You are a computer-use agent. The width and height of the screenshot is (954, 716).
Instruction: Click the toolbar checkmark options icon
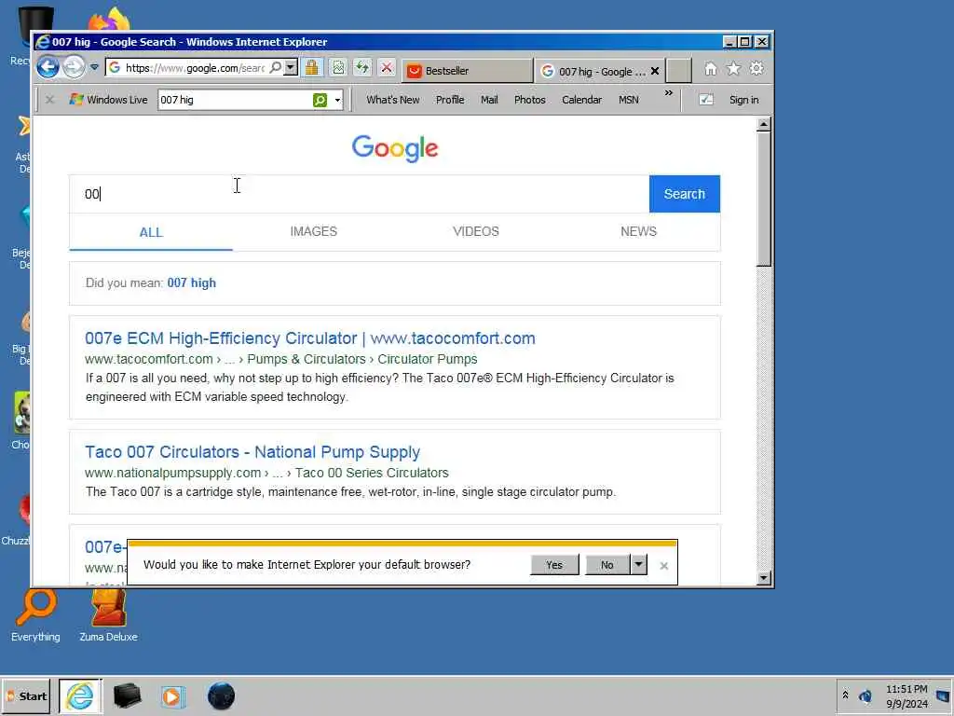tap(706, 100)
